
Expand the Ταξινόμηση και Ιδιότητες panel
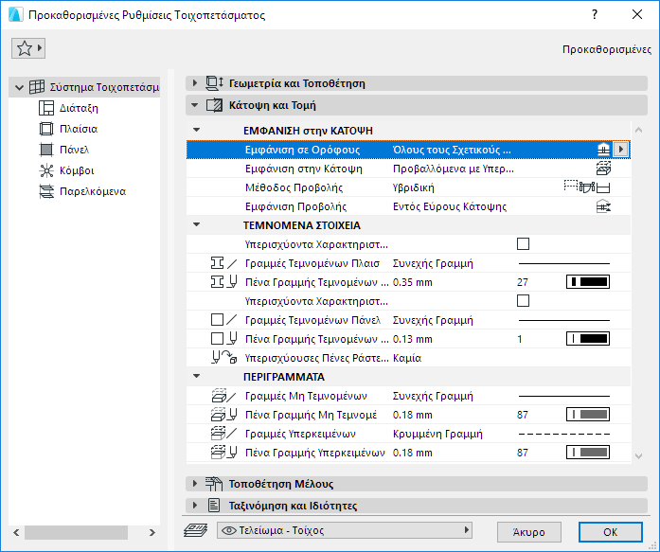(x=194, y=505)
